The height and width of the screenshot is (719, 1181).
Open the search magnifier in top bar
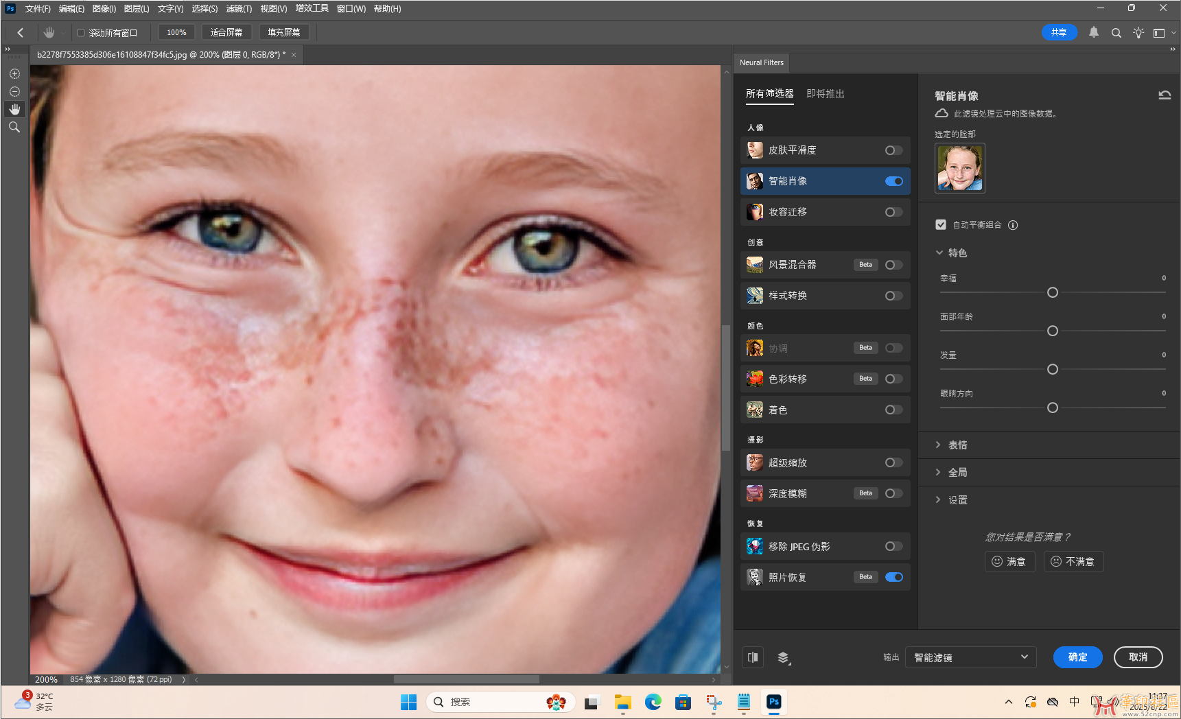pos(1116,32)
